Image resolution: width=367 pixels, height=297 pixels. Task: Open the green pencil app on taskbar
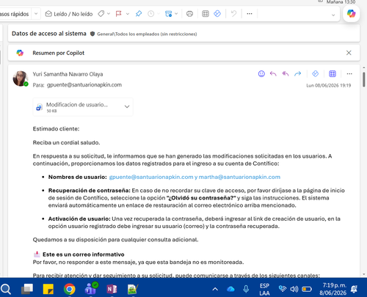click(133, 289)
